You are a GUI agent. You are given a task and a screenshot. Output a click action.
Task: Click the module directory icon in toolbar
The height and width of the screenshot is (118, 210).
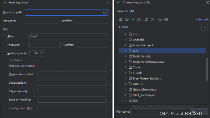tap(139, 19)
